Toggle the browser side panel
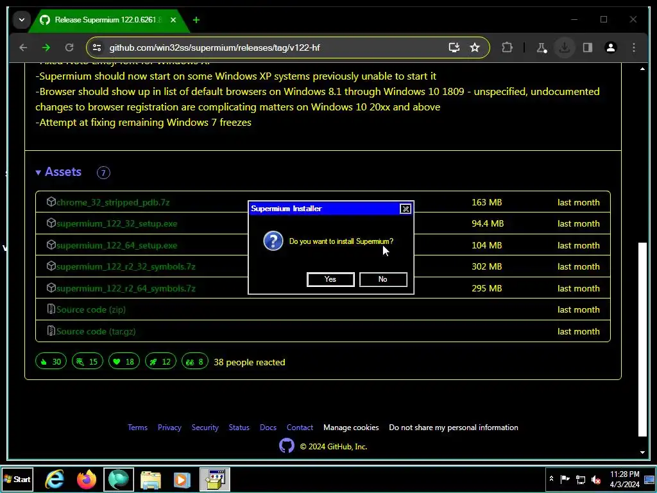The height and width of the screenshot is (493, 657). (588, 48)
